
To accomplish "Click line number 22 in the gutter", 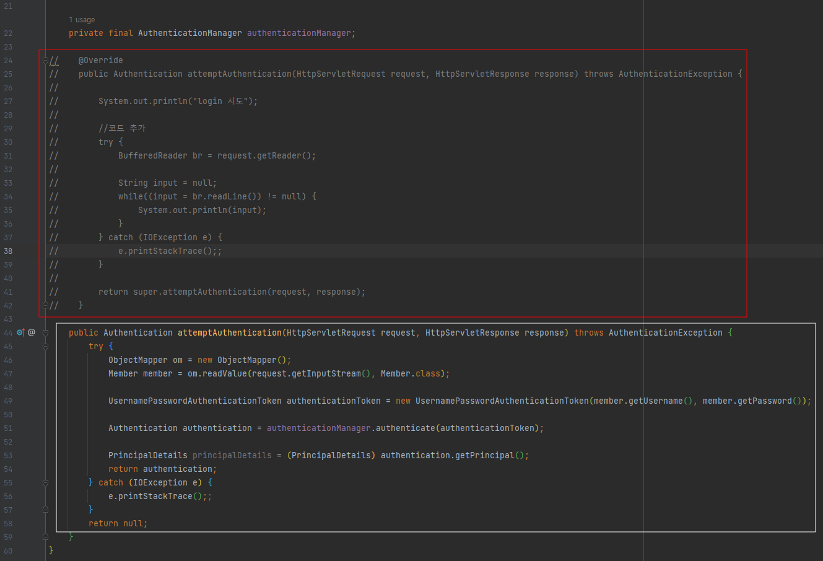I will click(x=8, y=33).
